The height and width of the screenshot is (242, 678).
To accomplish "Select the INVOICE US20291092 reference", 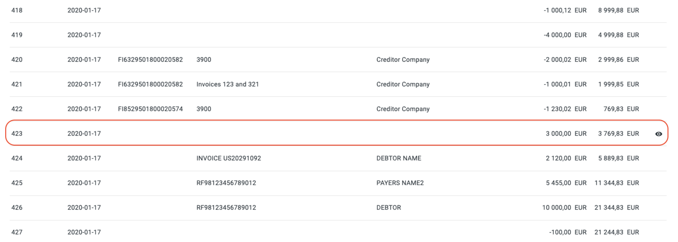I will point(228,158).
